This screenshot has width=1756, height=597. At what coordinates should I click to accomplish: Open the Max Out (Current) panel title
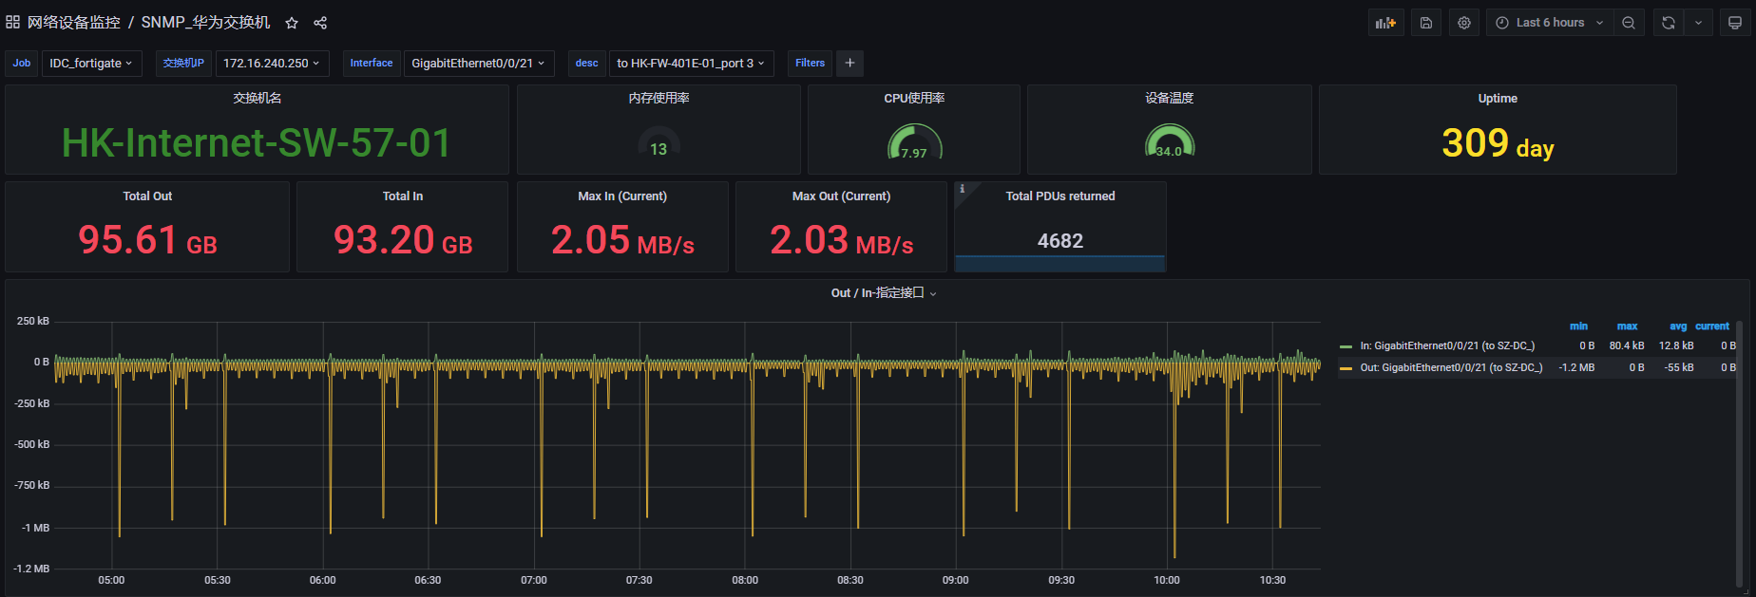click(841, 196)
